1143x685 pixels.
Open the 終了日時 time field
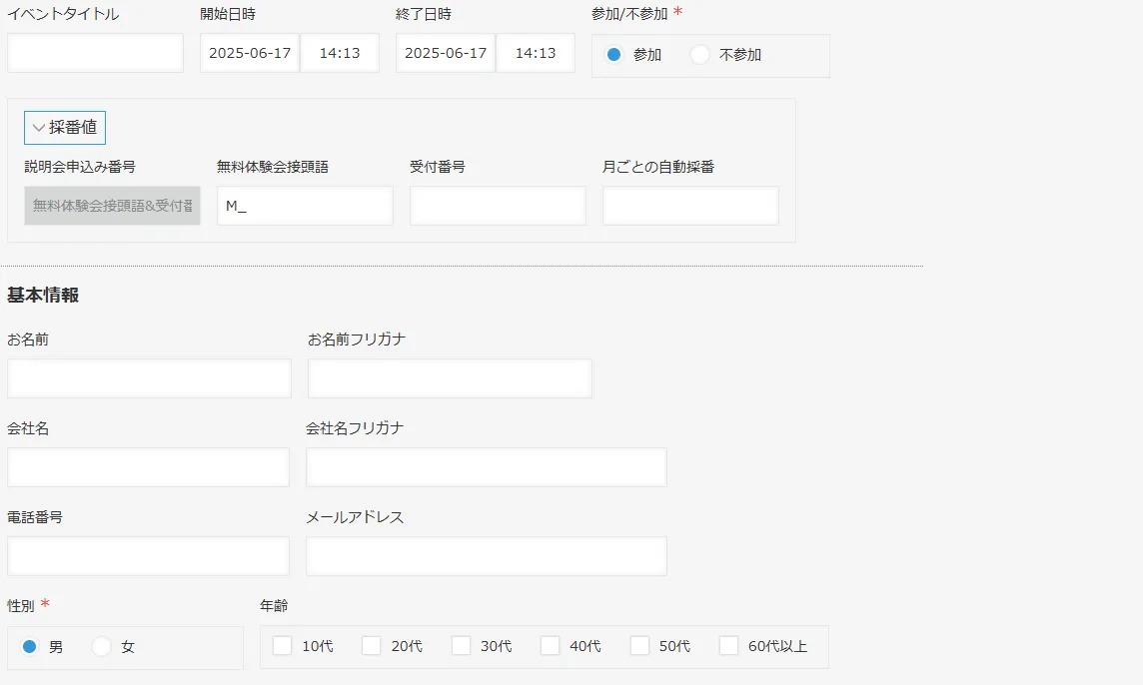pyautogui.click(x=536, y=53)
